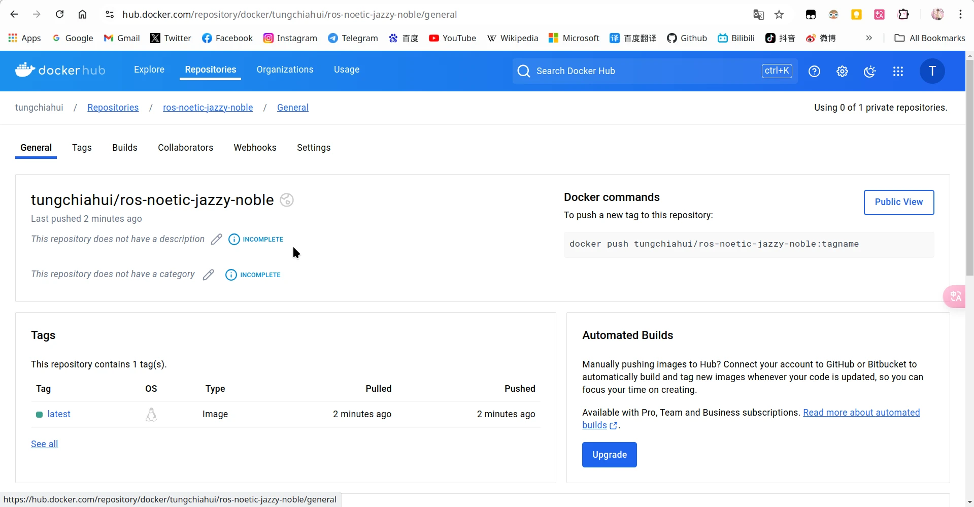This screenshot has height=507, width=974.
Task: Click the search magnifier icon
Action: tap(523, 71)
